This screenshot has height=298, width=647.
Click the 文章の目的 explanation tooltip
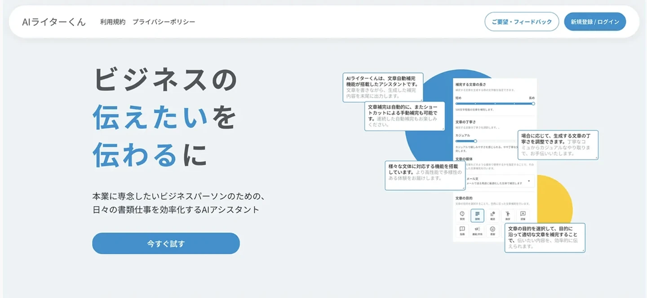point(545,238)
